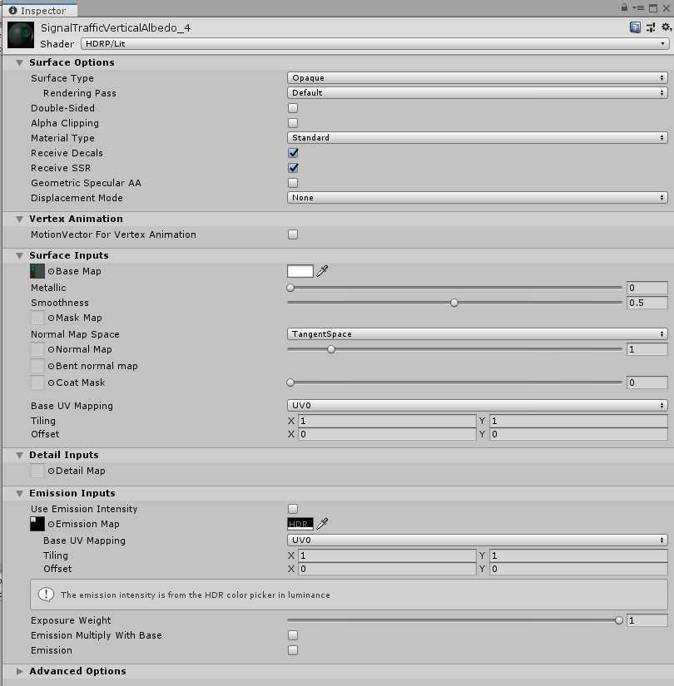Open texture picker for Mask Map
674x686 pixels.
[52, 318]
